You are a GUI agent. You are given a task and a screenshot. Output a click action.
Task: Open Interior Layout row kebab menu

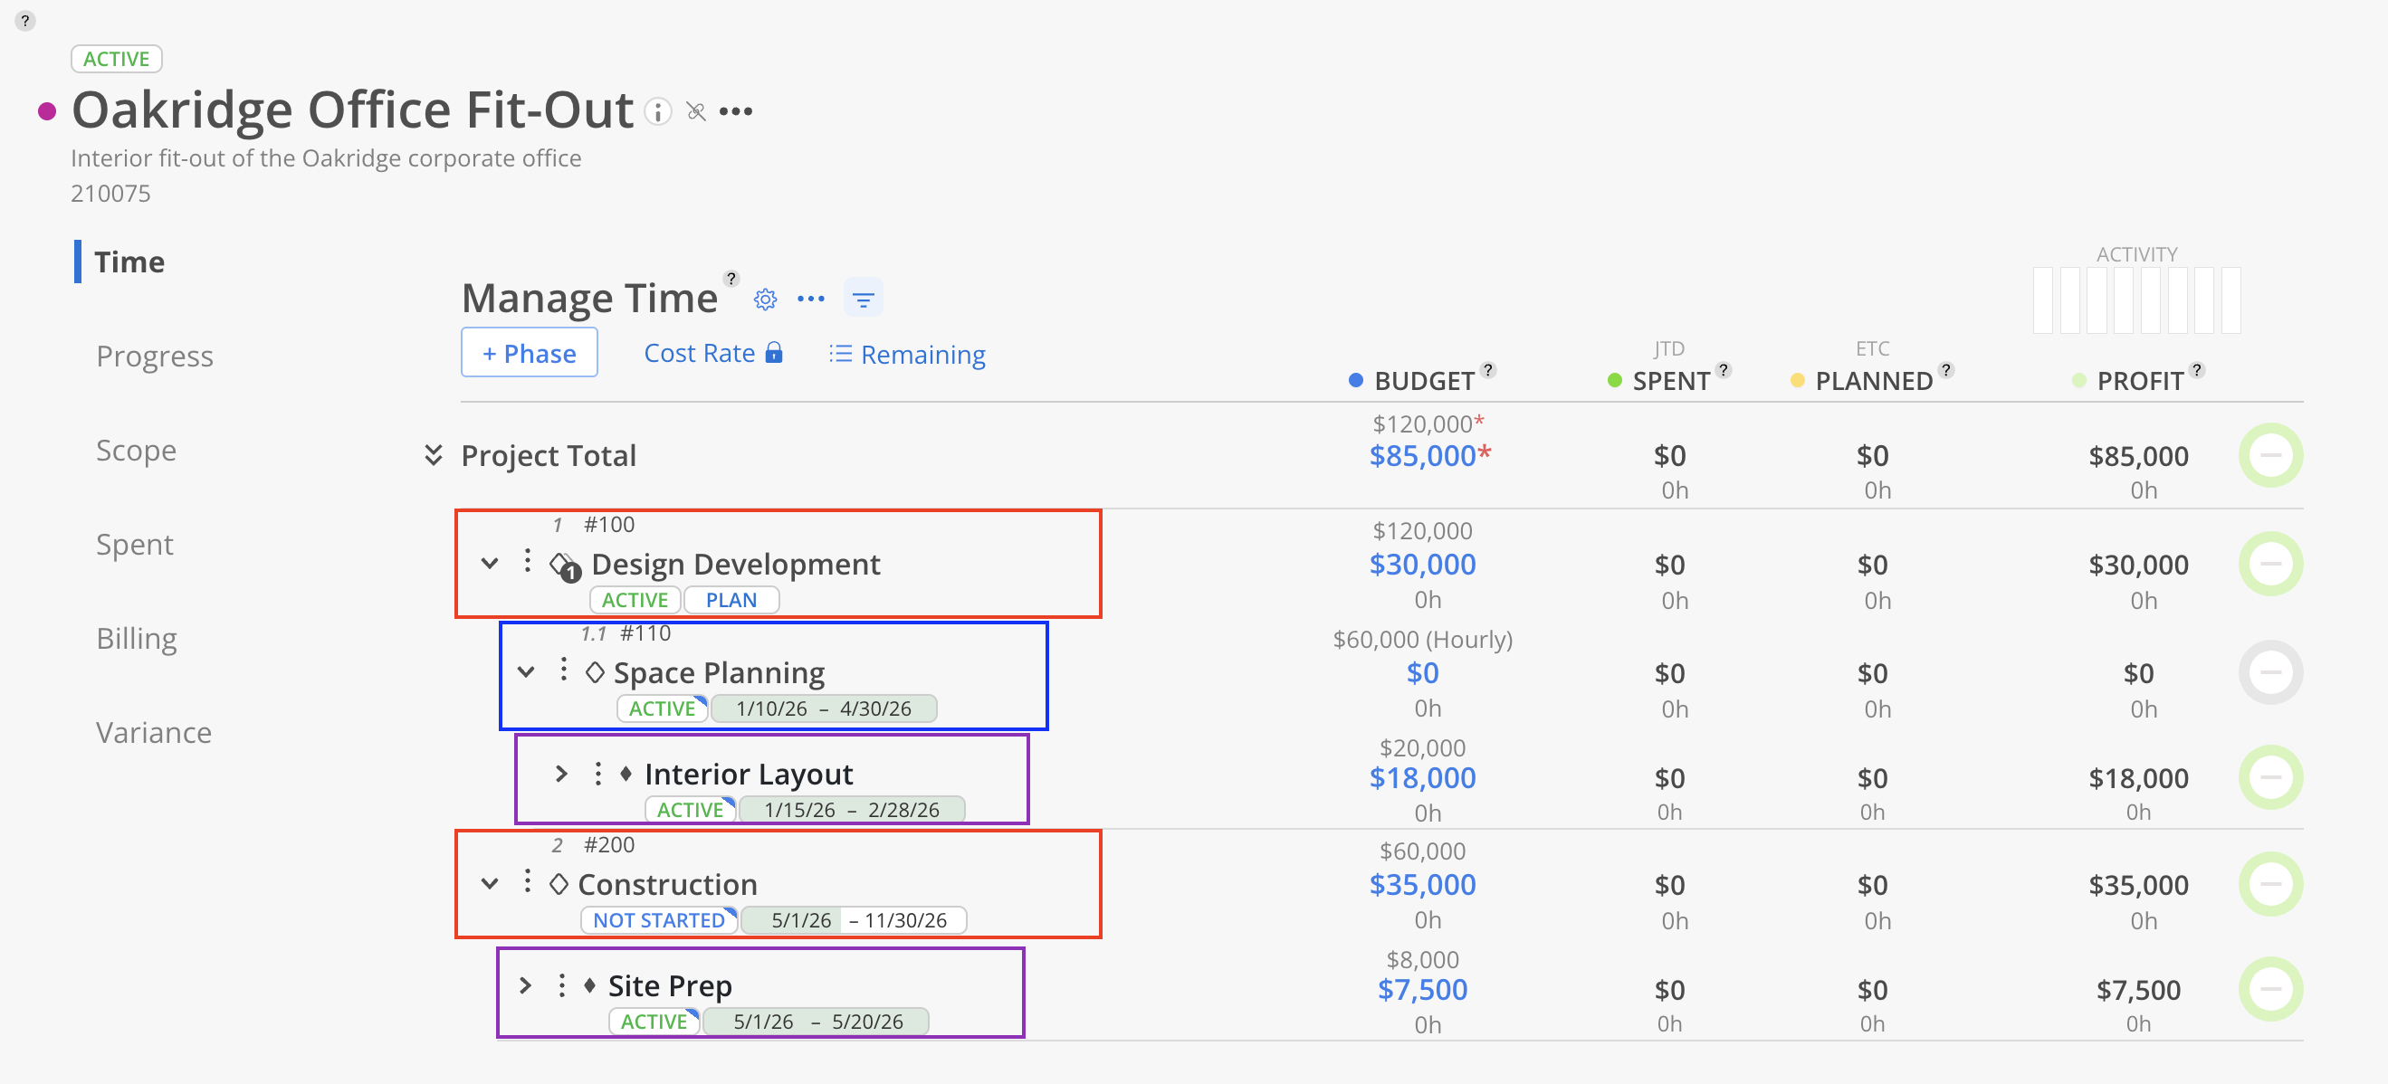(x=598, y=773)
